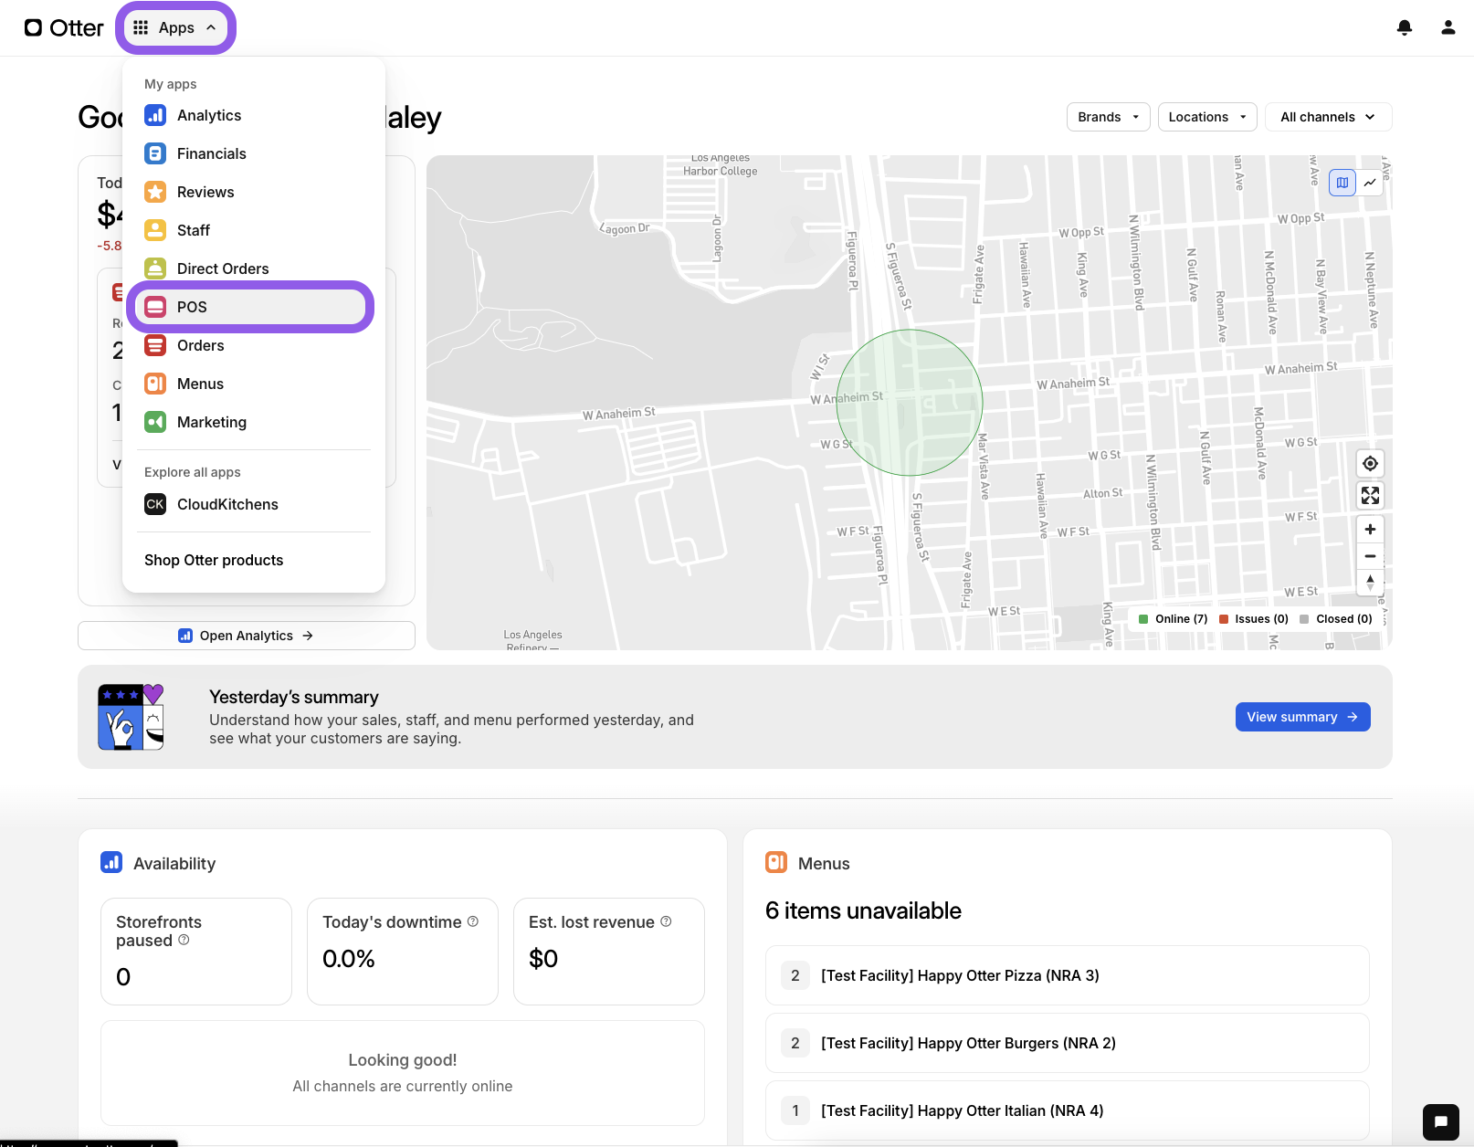Image resolution: width=1474 pixels, height=1147 pixels.
Task: Open the Brands filter dropdown
Action: [x=1108, y=117]
